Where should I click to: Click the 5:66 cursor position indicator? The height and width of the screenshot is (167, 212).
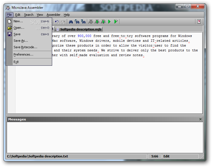(x=155, y=156)
